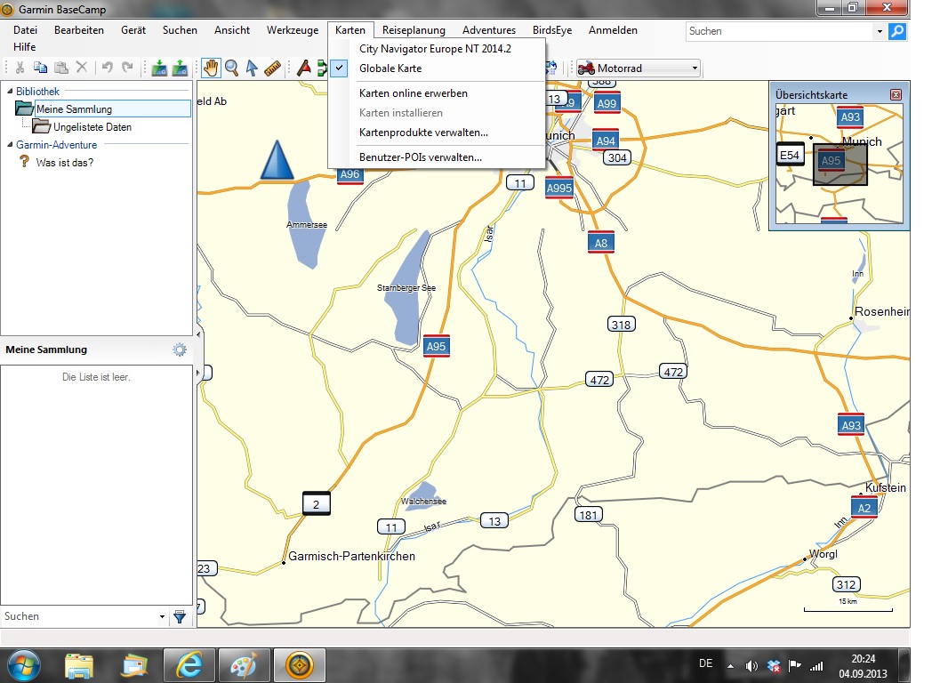The height and width of the screenshot is (683, 948).
Task: Click the blue search magnifier button
Action: pyautogui.click(x=897, y=31)
